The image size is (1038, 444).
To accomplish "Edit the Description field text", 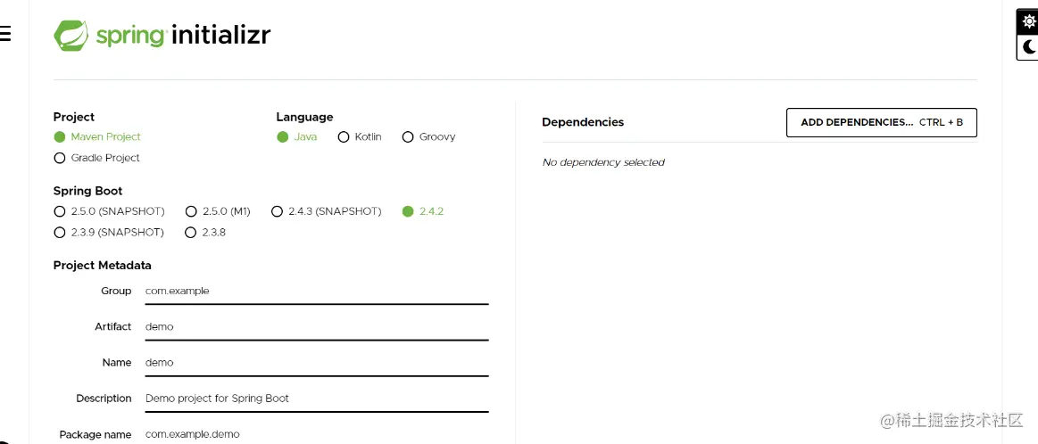I will click(317, 399).
